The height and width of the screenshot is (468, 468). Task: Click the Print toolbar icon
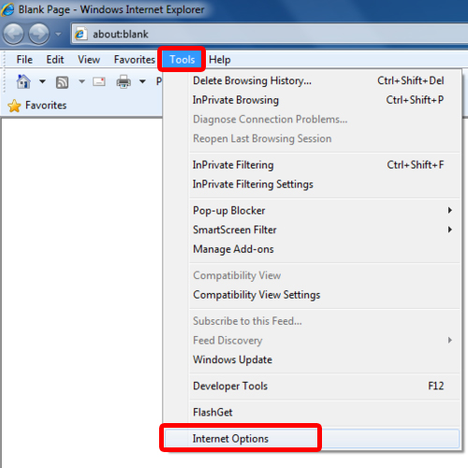point(124,81)
